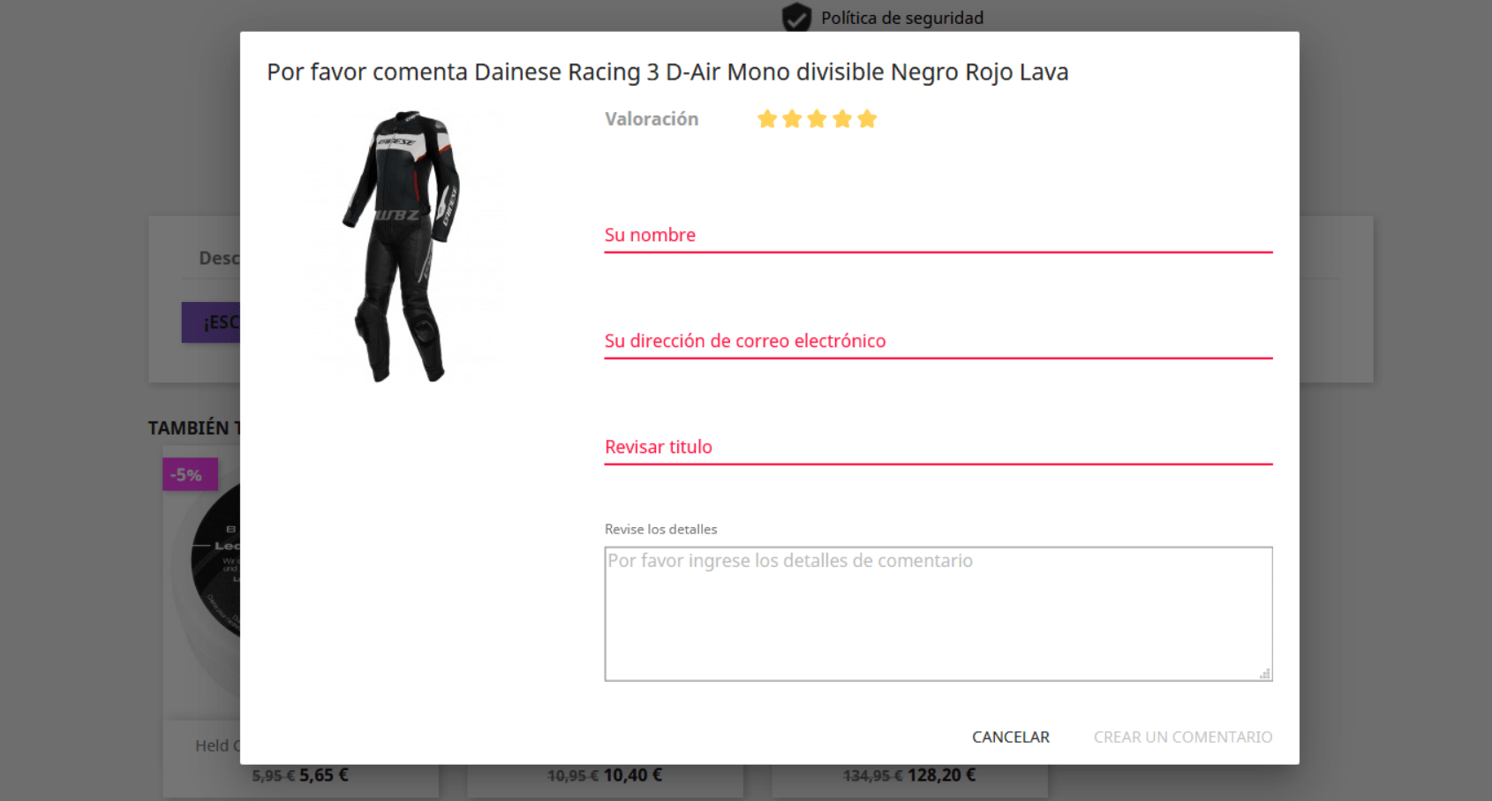Image resolution: width=1492 pixels, height=801 pixels.
Task: Open the product priced 10,40 €
Action: (x=605, y=775)
